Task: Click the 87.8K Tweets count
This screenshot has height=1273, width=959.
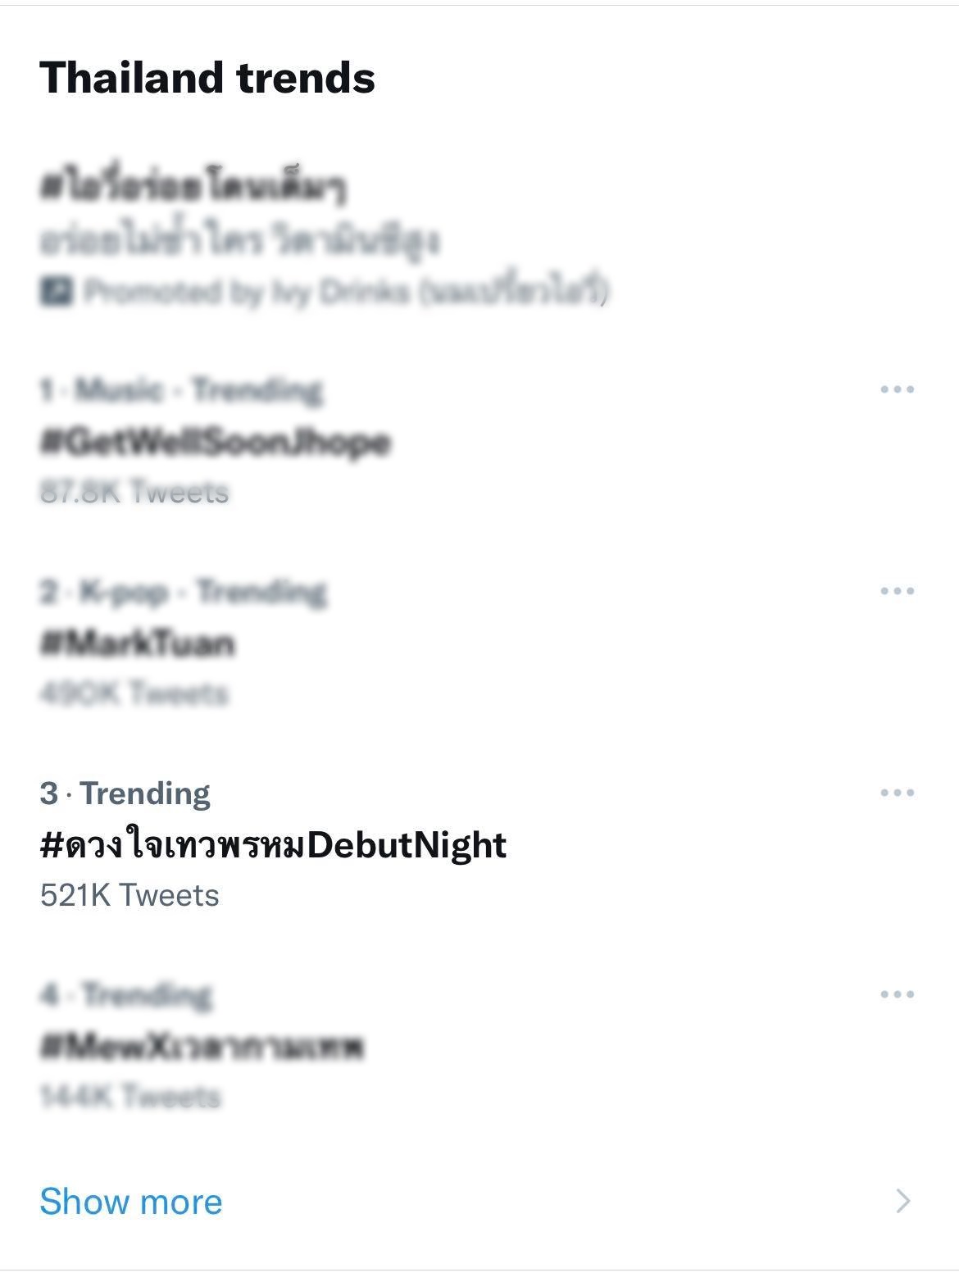Action: (x=134, y=492)
